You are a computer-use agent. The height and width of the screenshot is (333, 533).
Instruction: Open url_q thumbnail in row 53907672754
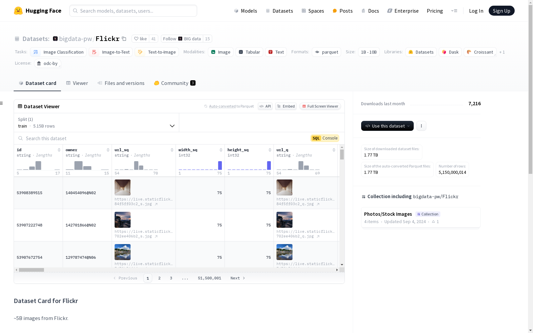coord(284,252)
